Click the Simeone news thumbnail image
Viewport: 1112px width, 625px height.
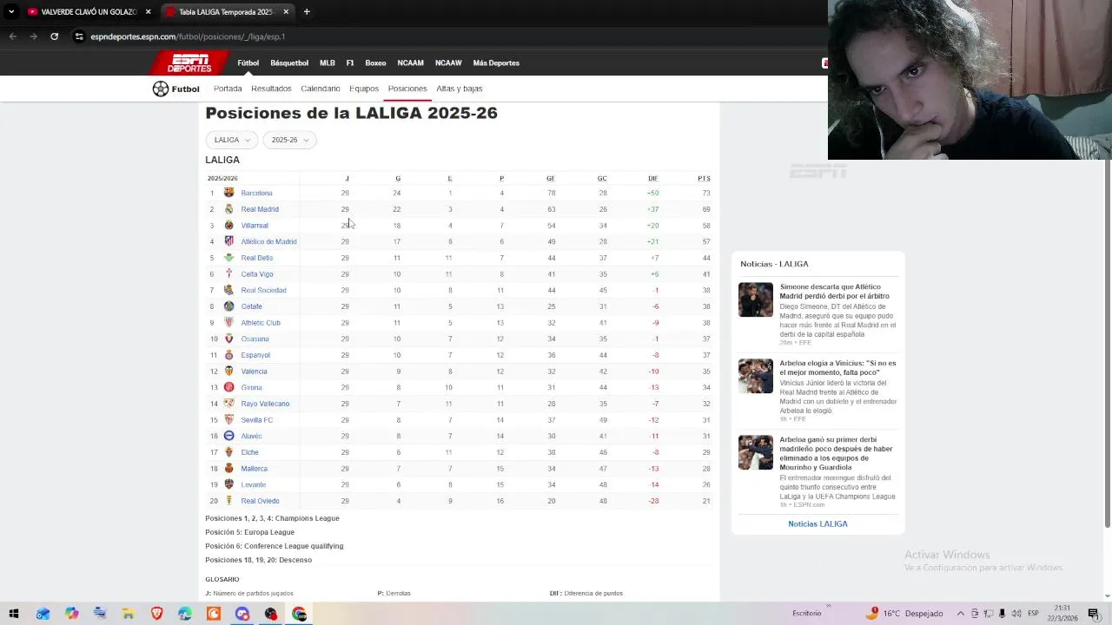[x=755, y=299]
